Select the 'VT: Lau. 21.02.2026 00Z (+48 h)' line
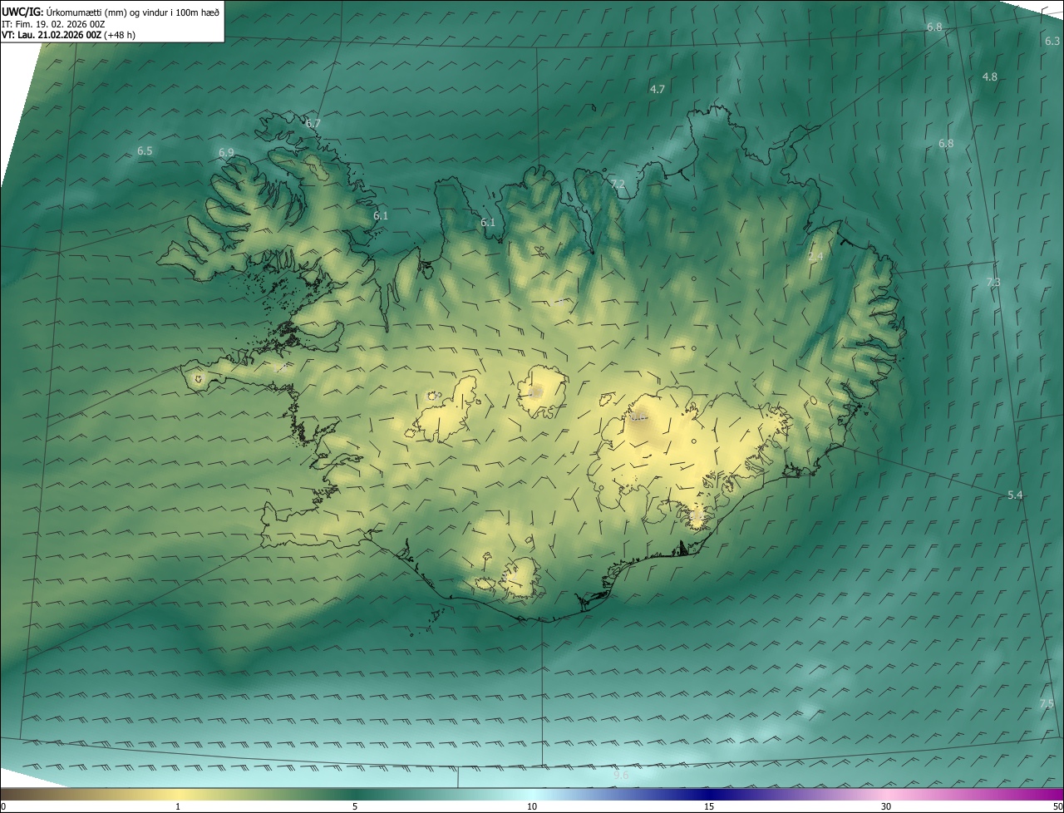This screenshot has height=813, width=1064. (69, 35)
